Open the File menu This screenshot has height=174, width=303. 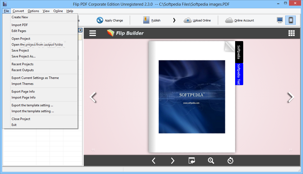tap(6, 11)
